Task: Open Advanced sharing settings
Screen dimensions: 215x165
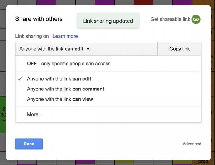Action: [x=192, y=144]
